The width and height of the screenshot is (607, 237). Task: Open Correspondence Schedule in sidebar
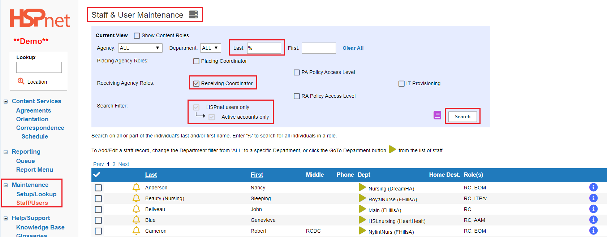[40, 132]
